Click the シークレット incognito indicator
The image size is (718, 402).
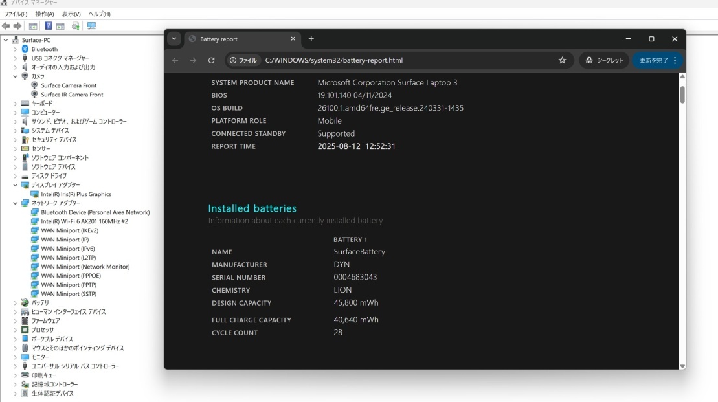(x=604, y=60)
